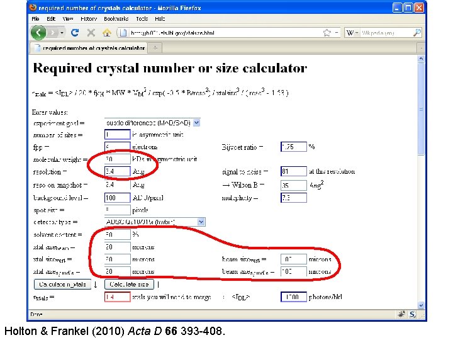453x340 pixels.
Task: Maximize the Firefox window
Action: [x=408, y=8]
